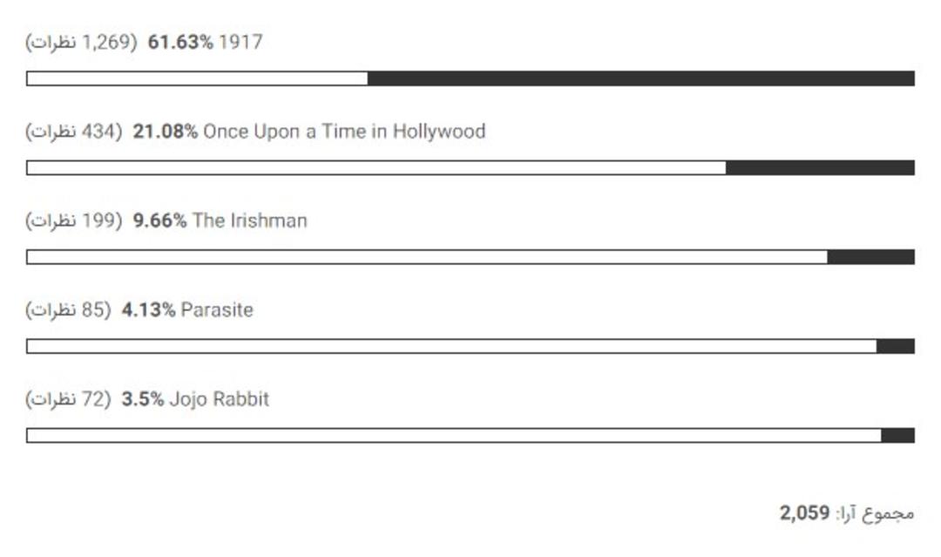Click The Irishman result progress bar
Screen dimensions: 941x557
470,257
